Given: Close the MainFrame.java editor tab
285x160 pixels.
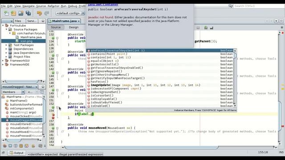Looking at the screenshot, I should [x=79, y=21].
